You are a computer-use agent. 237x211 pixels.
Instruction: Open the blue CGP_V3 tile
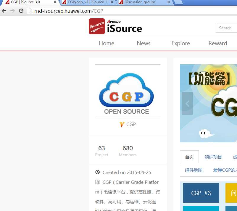click(201, 193)
